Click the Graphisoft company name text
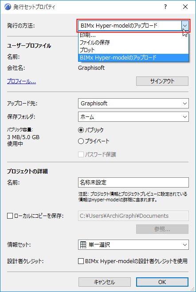 point(91,68)
